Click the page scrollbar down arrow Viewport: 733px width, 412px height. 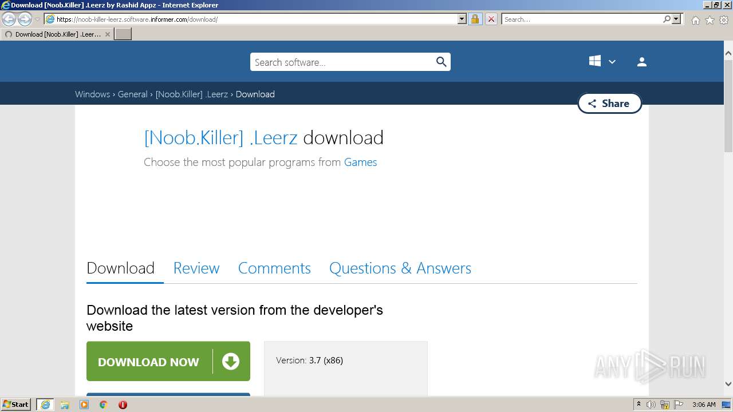click(x=728, y=384)
